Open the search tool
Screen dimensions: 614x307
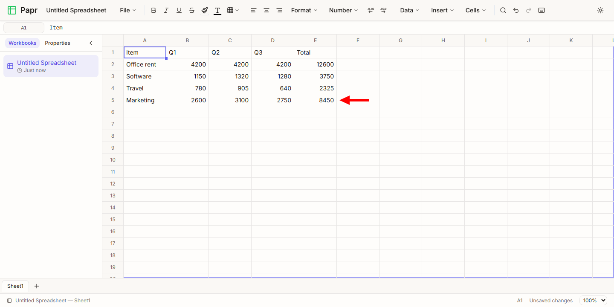point(503,10)
